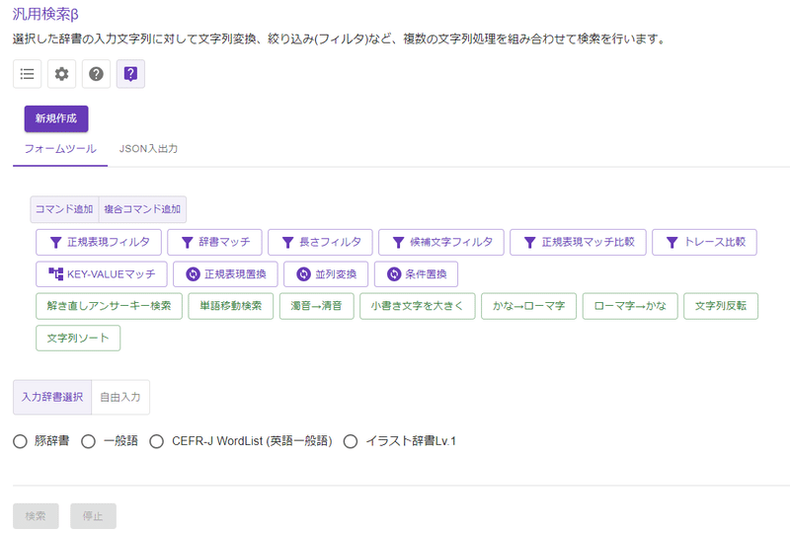This screenshot has height=534, width=790.
Task: Click the 新規作成 button
Action: pos(56,118)
